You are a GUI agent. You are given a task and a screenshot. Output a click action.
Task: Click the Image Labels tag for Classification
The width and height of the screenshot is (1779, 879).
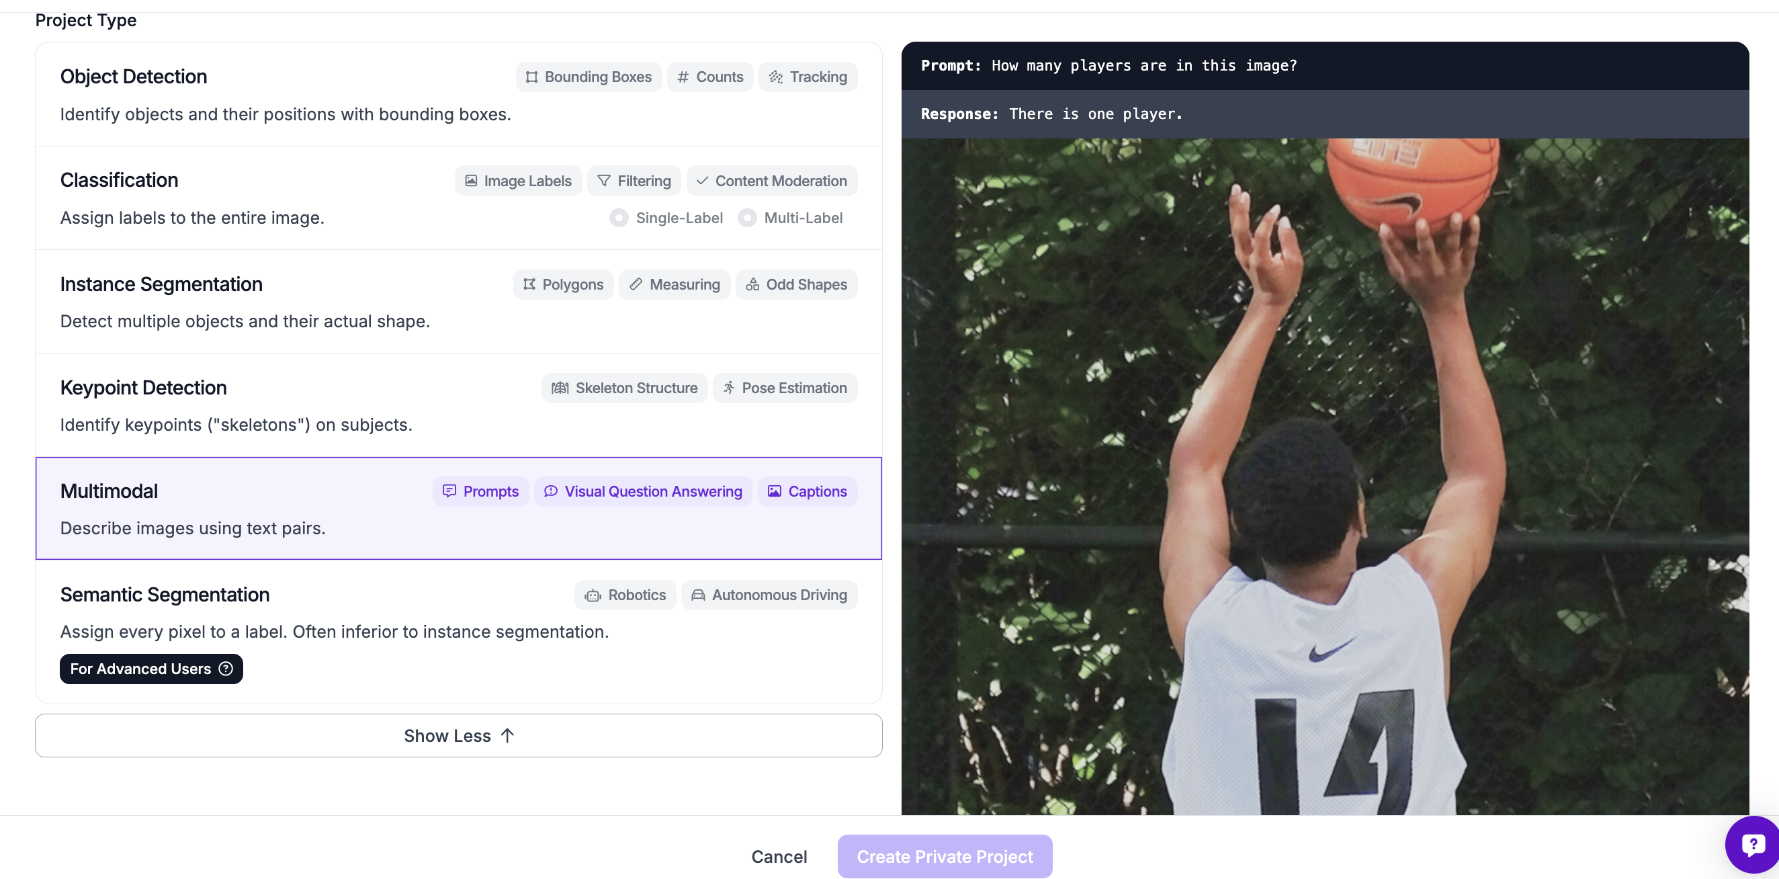(x=518, y=180)
